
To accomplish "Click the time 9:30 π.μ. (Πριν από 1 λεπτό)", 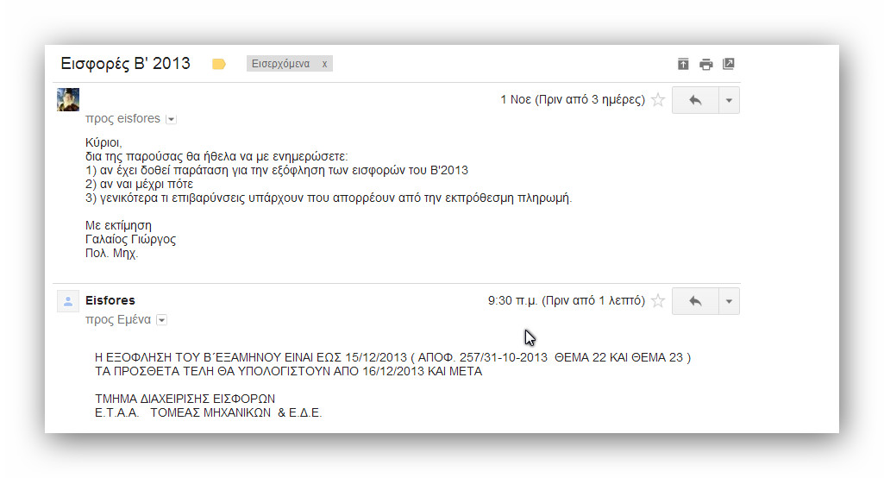I will pos(566,301).
